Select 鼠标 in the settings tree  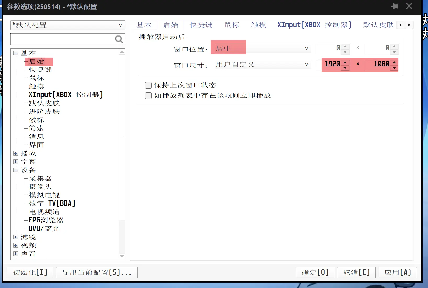click(x=36, y=78)
